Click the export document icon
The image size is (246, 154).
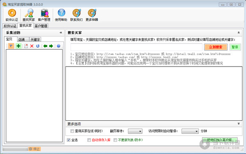point(26,46)
